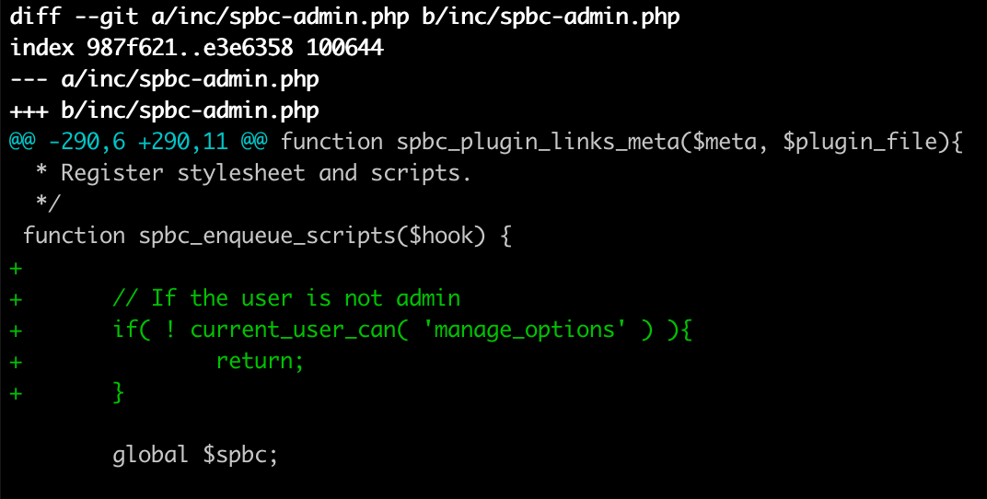Click the '// If the user is not admin' comment
This screenshot has height=499, width=987.
tap(286, 298)
